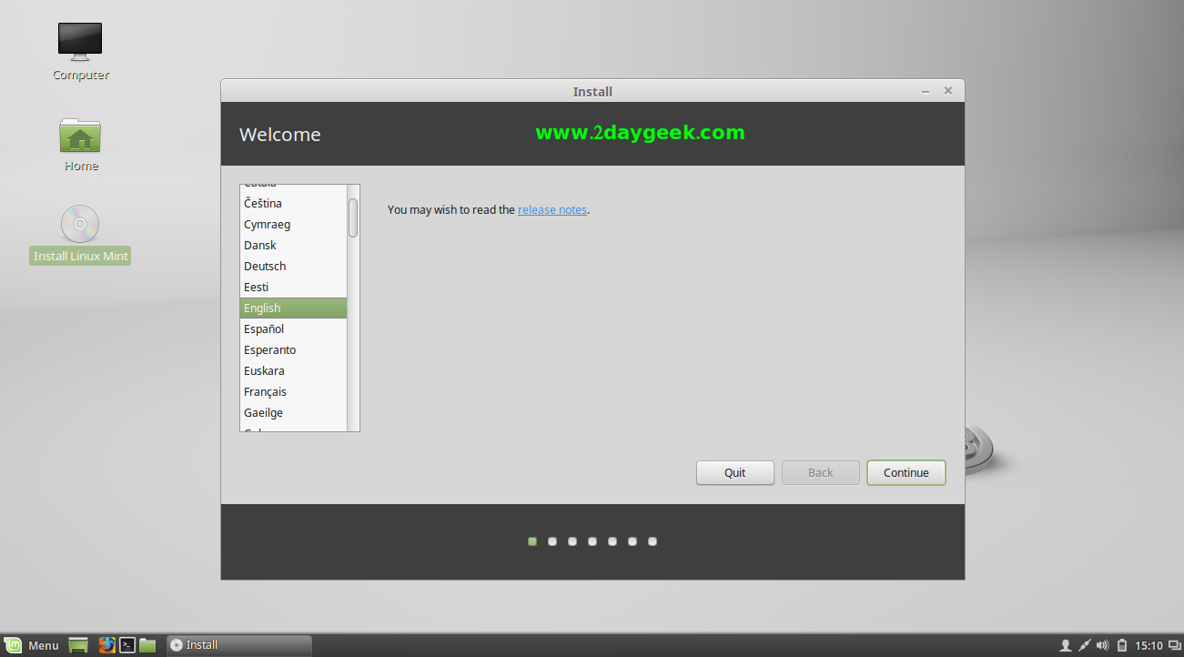Choose Français as the language
This screenshot has height=657, width=1184.
coord(293,391)
